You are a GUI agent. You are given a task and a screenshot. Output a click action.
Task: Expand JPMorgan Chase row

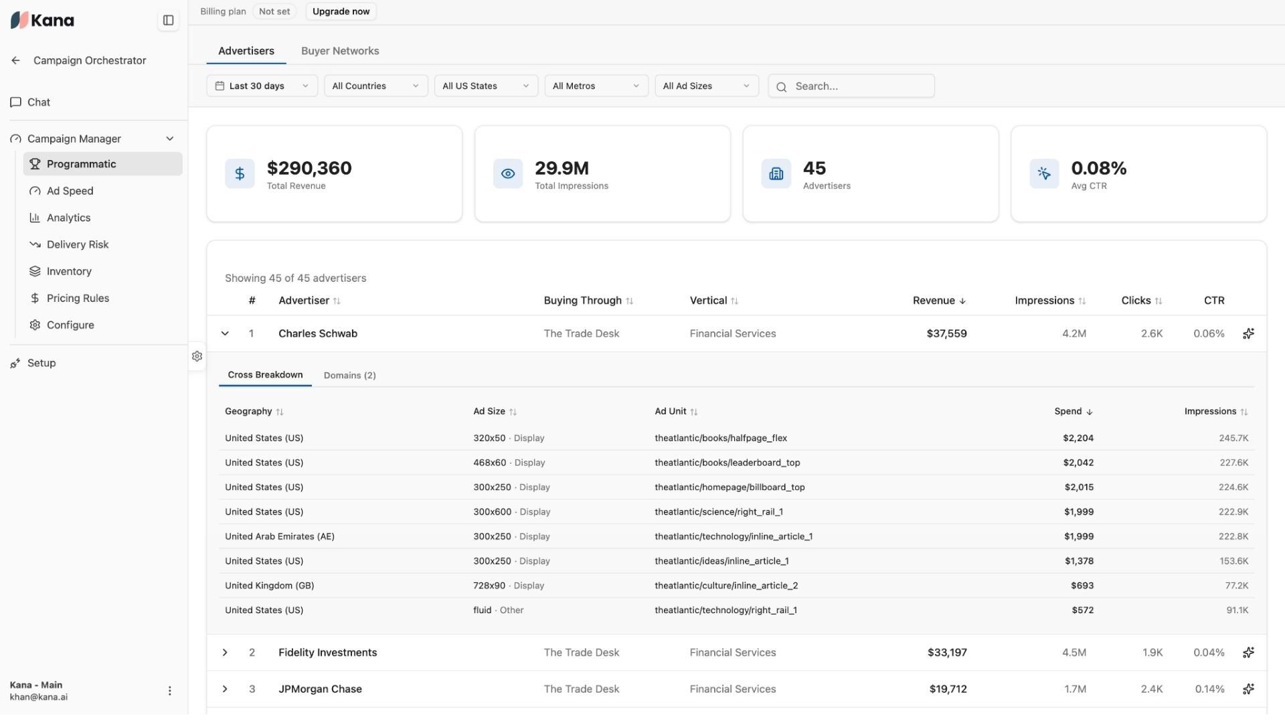pos(225,689)
